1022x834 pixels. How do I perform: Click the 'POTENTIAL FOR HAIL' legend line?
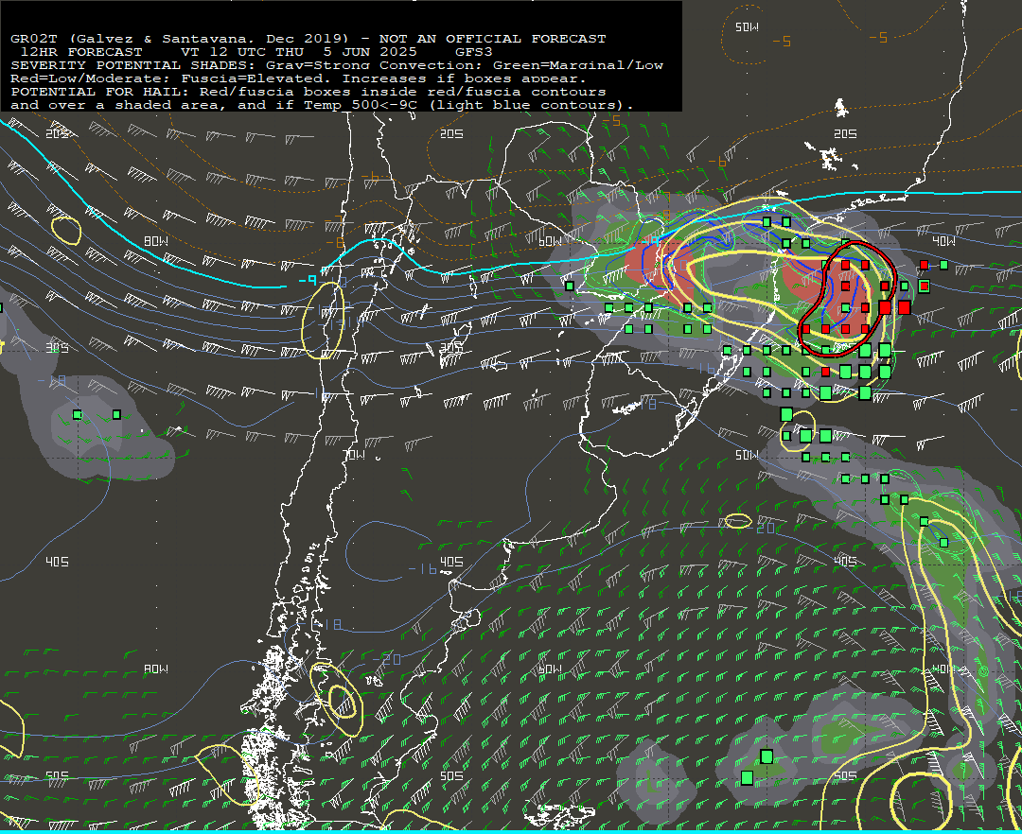(x=308, y=92)
